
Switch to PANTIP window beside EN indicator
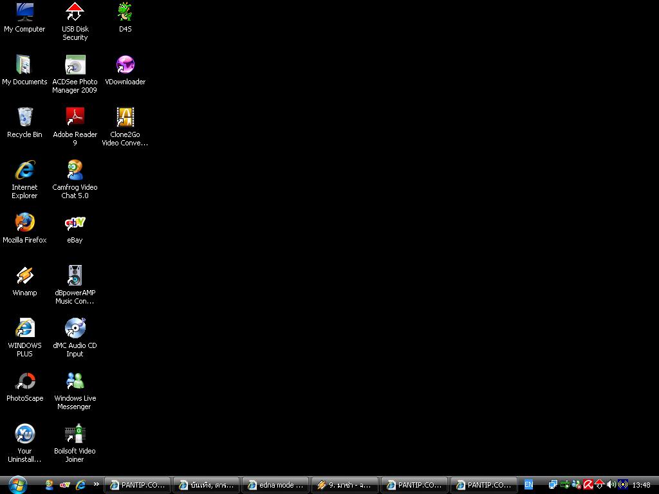[483, 485]
